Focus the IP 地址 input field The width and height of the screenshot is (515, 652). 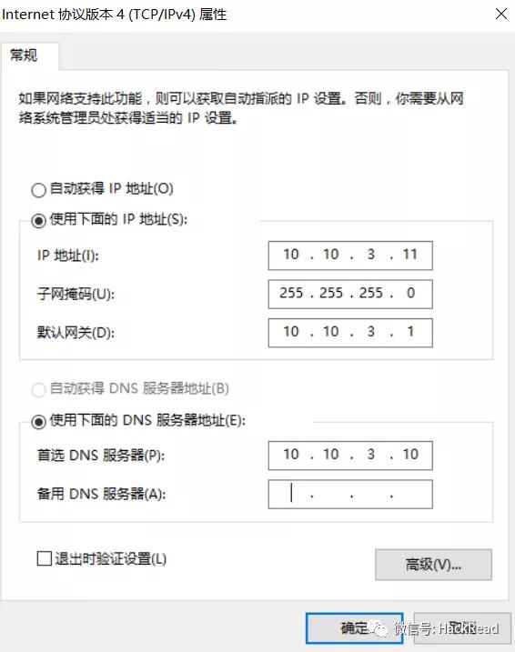click(350, 256)
